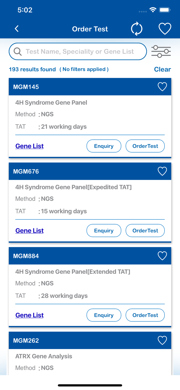
Task: Order the MGM884 extended TAT test
Action: [145, 315]
